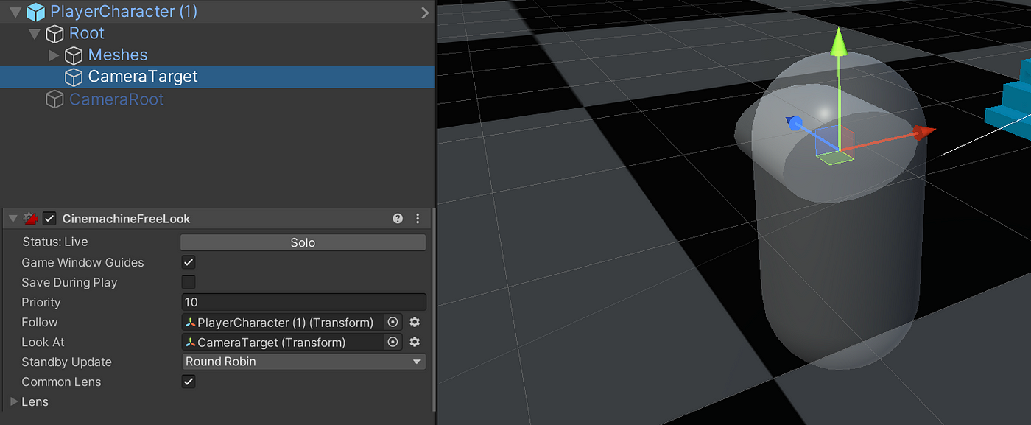Image resolution: width=1031 pixels, height=425 pixels.
Task: Open Follow target gear menu
Action: 415,323
